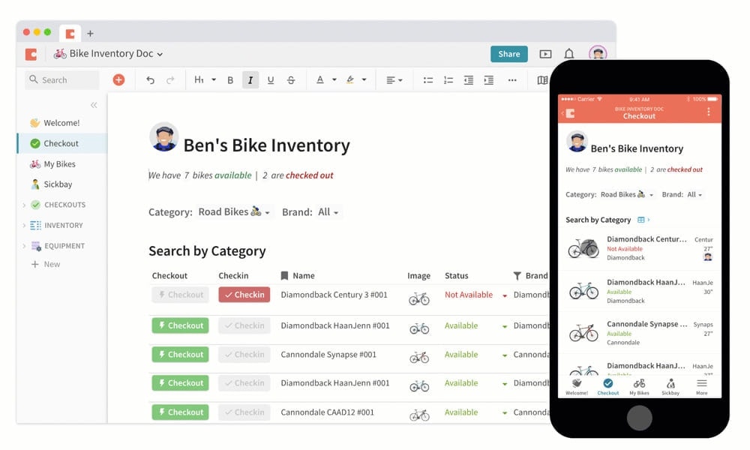Tap Checkout tab on phone bottom bar
The image size is (750, 450).
(608, 387)
